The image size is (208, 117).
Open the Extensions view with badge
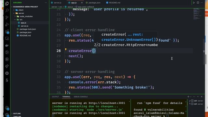pyautogui.click(x=7, y=32)
